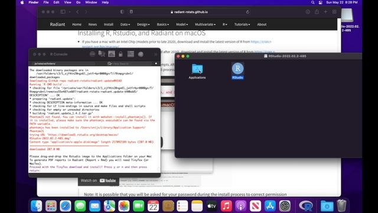The image size is (378, 213).
Task: Expand the R dropdown in Radiant navbar
Action: 224,24
